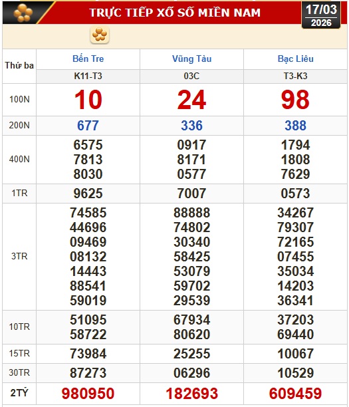
Task: Click the 2TỶ jackpot number 609459
Action: click(x=296, y=393)
